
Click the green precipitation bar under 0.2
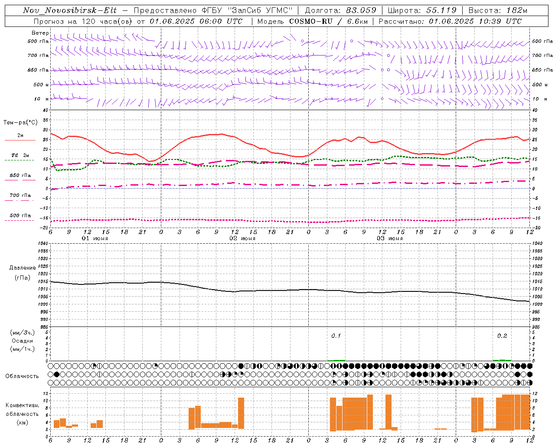502,360
